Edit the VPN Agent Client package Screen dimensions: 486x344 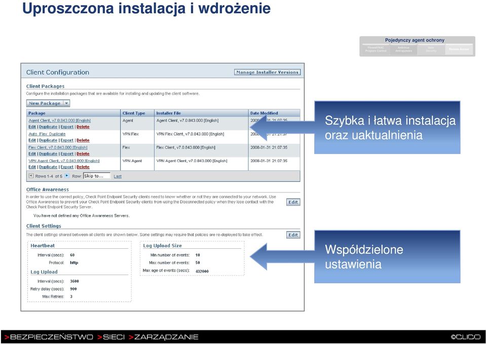tap(32, 167)
